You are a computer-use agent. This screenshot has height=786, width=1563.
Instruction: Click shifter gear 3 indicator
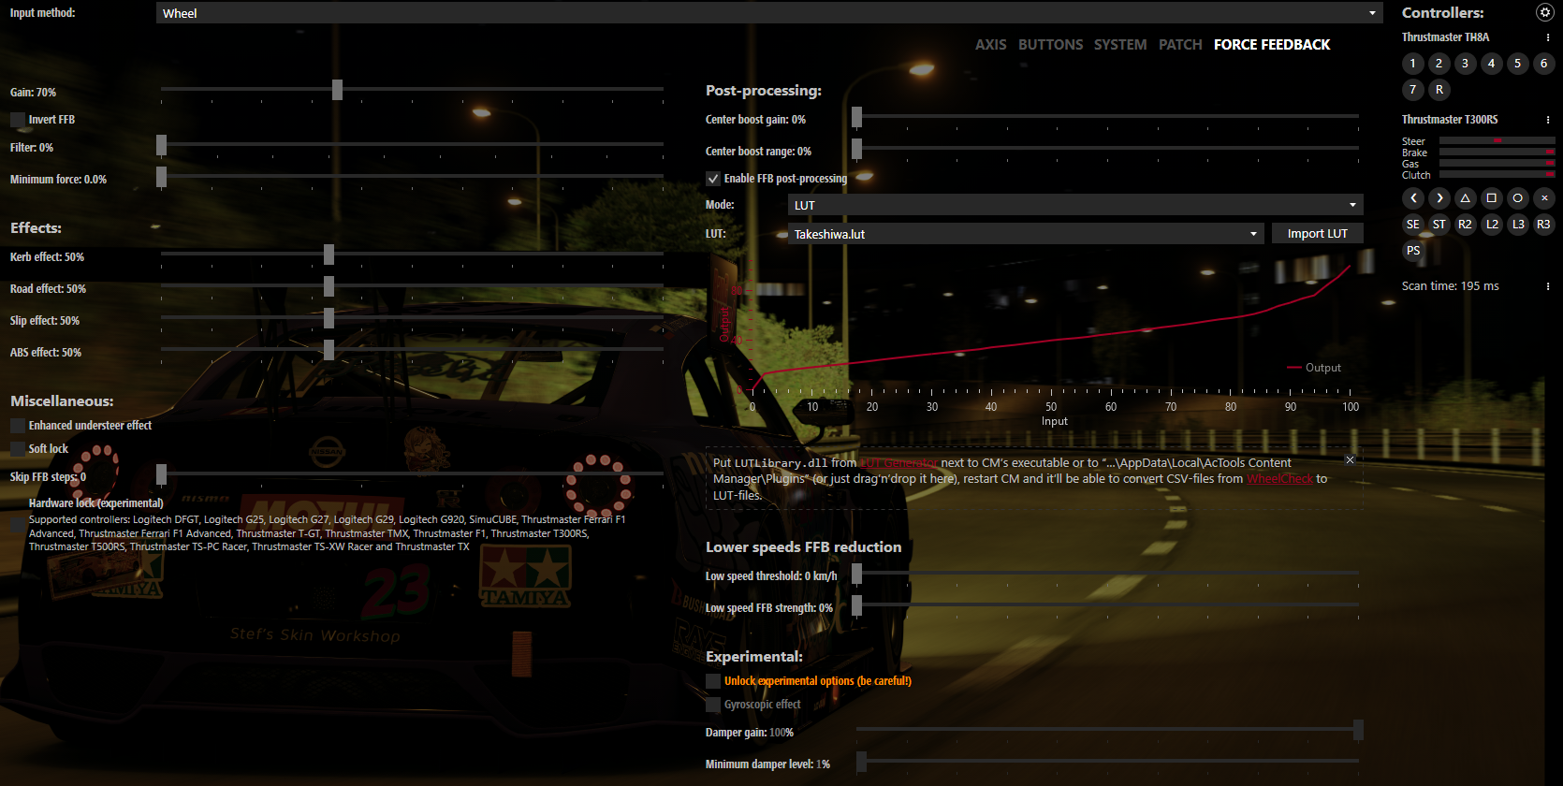pyautogui.click(x=1466, y=64)
